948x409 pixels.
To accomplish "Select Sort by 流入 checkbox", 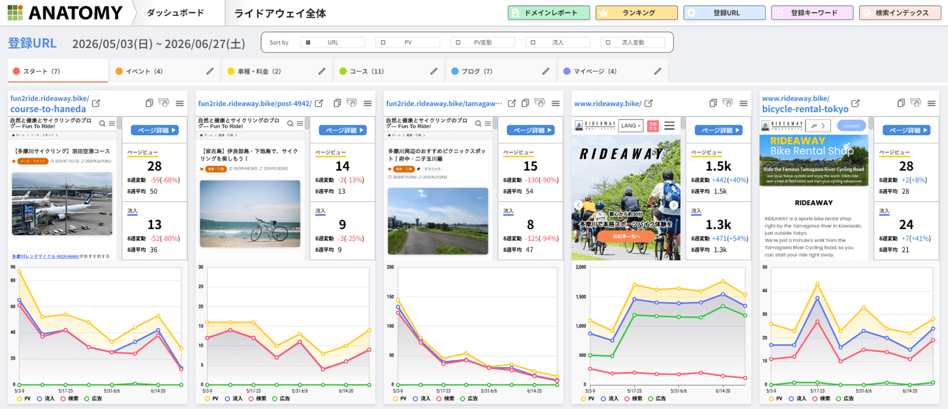I will coord(533,43).
